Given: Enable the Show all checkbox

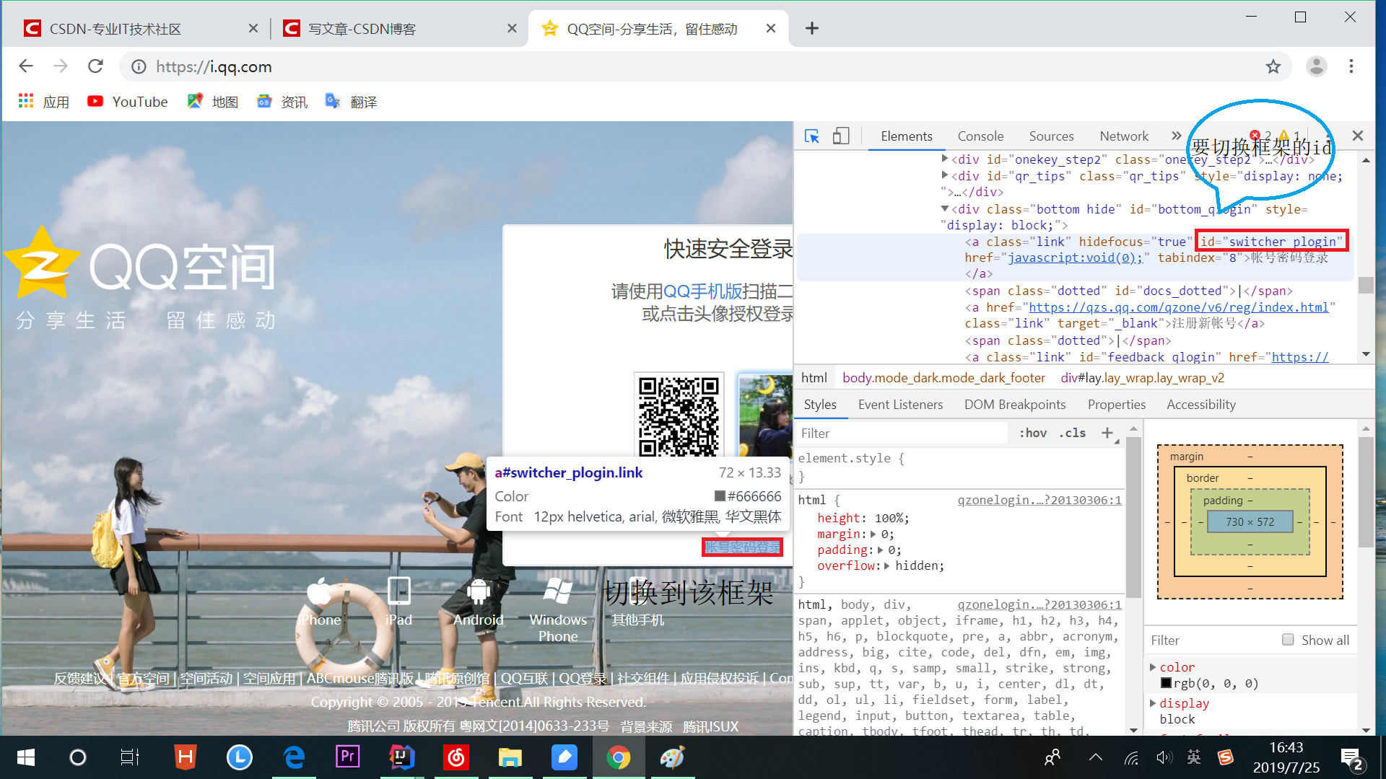Looking at the screenshot, I should coord(1288,640).
